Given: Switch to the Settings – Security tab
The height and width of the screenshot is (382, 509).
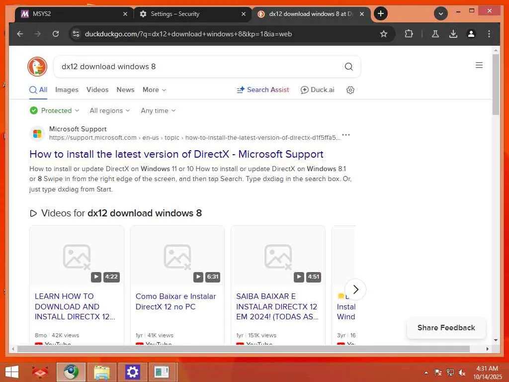Looking at the screenshot, I should click(192, 14).
